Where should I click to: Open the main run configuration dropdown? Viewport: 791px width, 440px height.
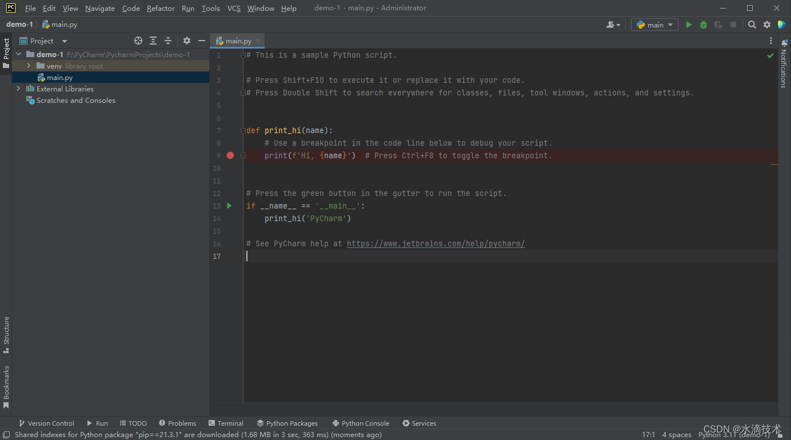click(x=655, y=25)
